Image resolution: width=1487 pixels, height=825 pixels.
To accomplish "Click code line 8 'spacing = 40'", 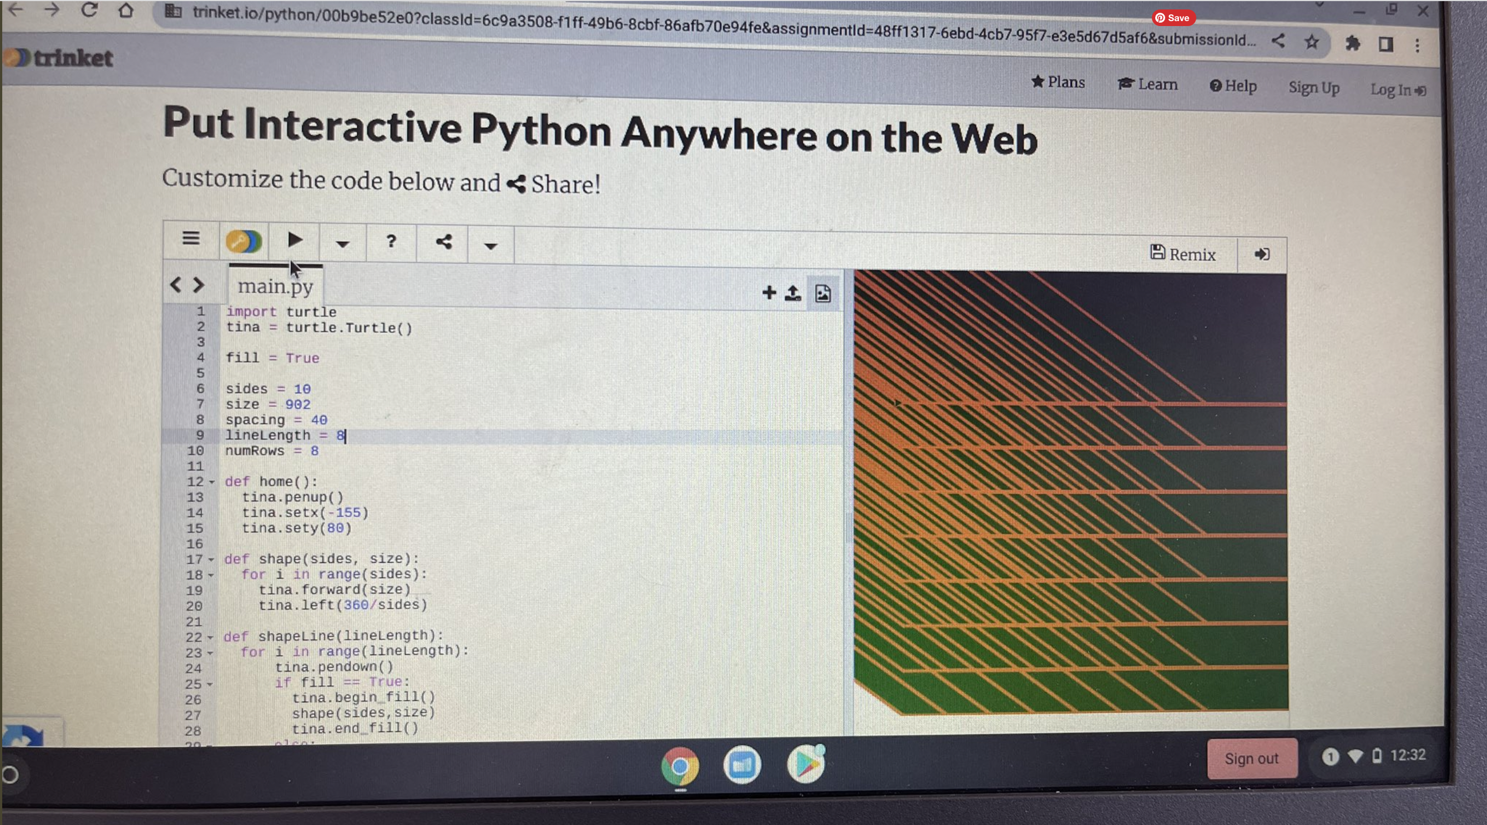I will tap(276, 420).
